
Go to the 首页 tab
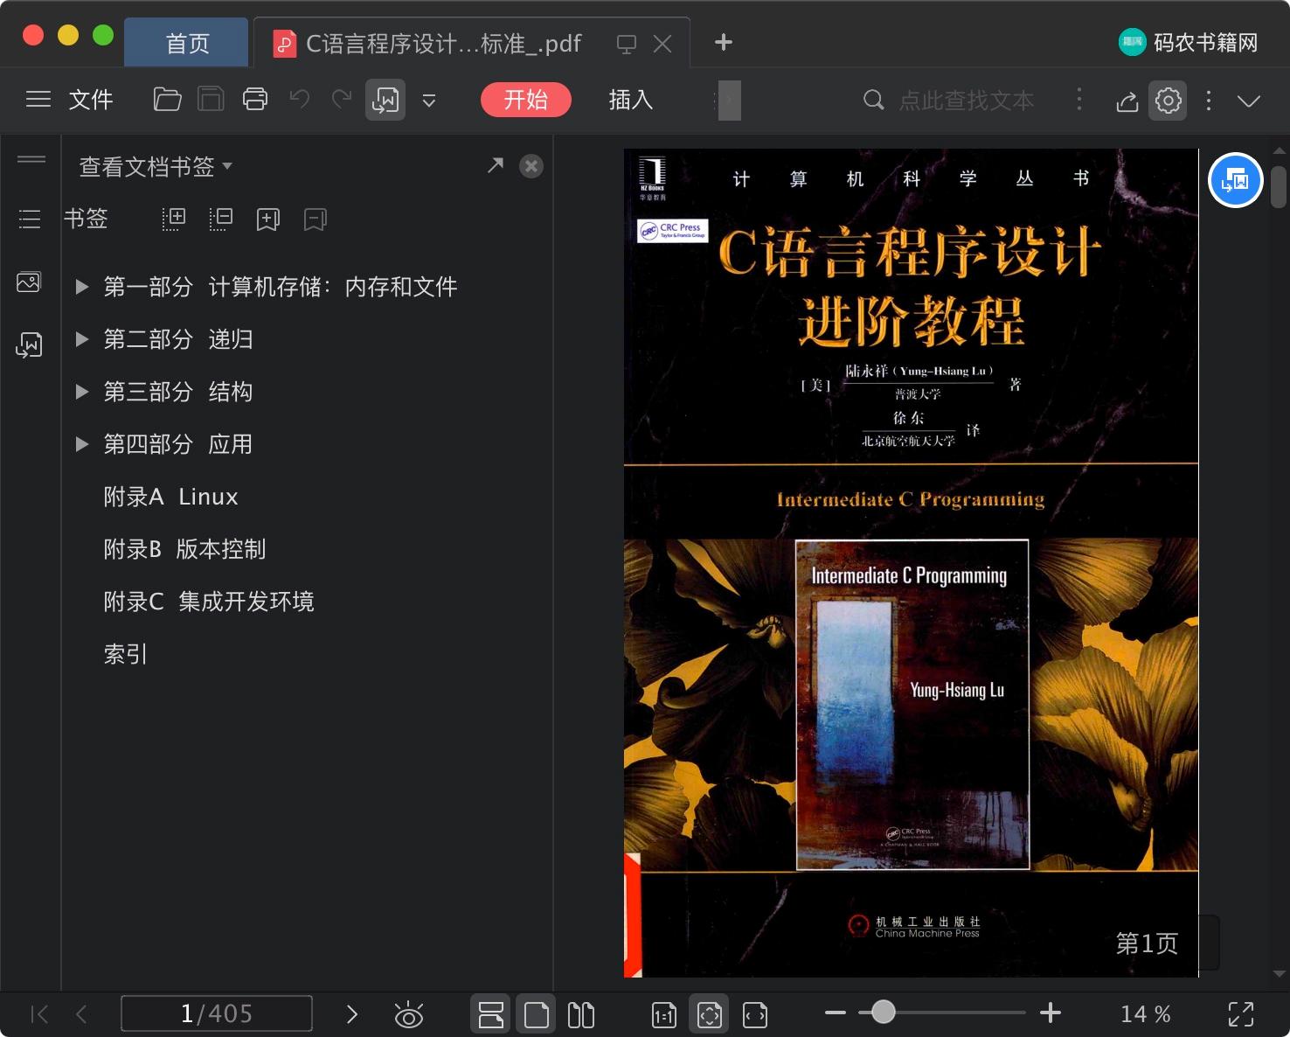187,43
